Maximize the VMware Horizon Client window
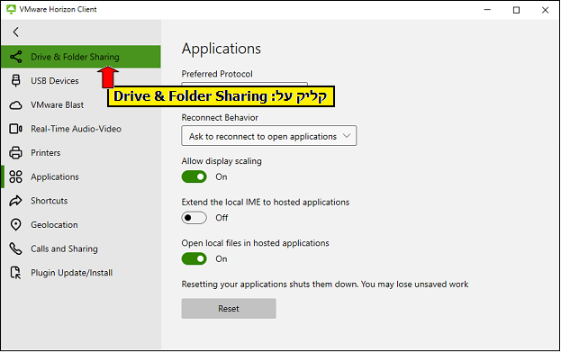The width and height of the screenshot is (561, 353). 516,10
